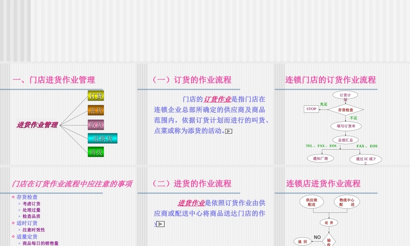Click the 供应商配送 oval

[x=312, y=202]
